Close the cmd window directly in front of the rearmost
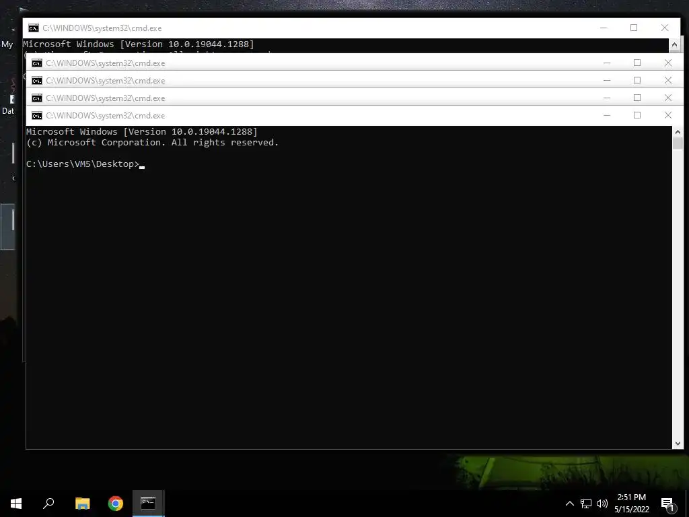The image size is (689, 517). click(668, 63)
